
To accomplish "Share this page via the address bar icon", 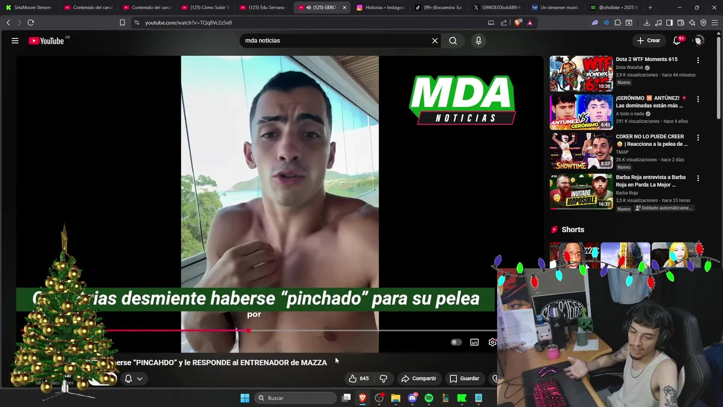I will [x=503, y=23].
